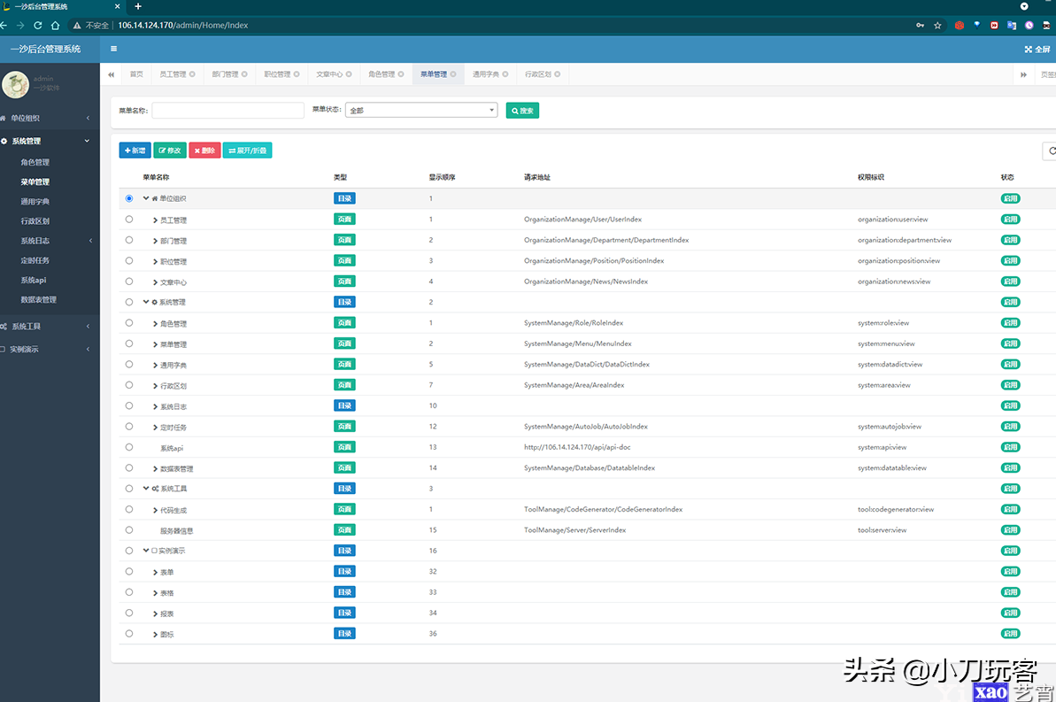Switch to the 通用字典 tab
Screen dimensions: 1056x702
tap(489, 74)
